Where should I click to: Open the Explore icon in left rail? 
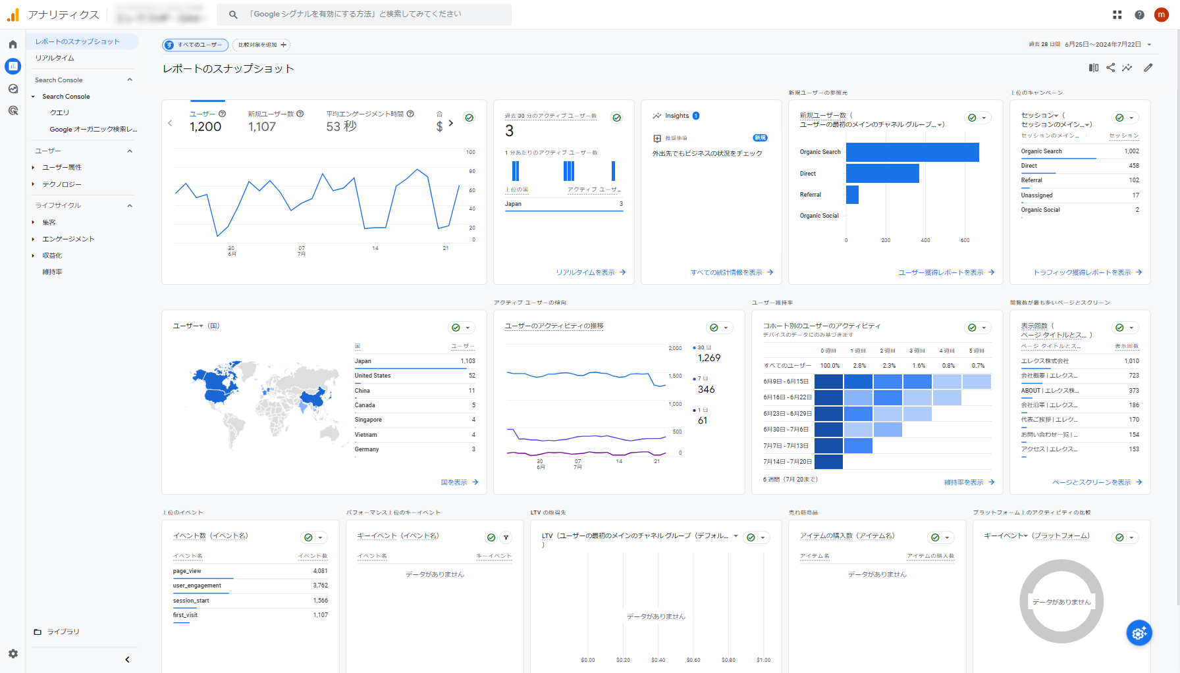point(13,89)
